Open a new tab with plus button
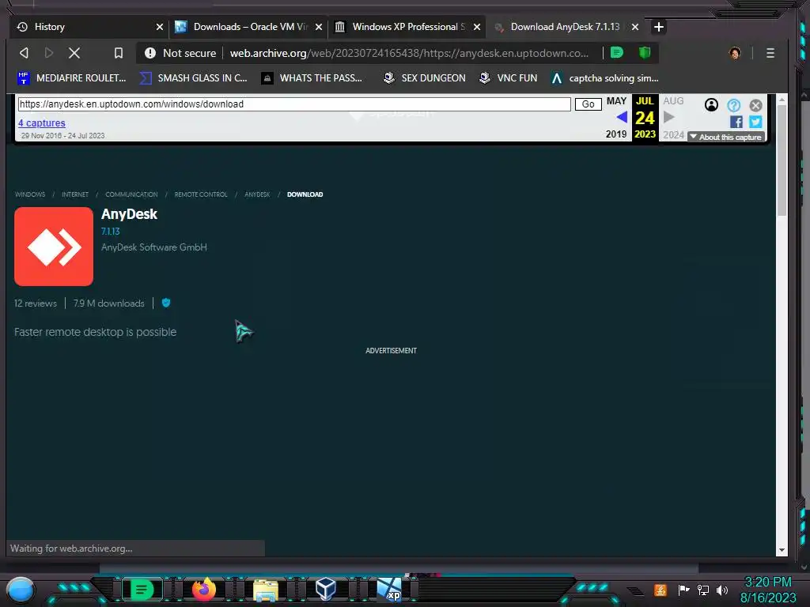This screenshot has height=607, width=810. 659,27
